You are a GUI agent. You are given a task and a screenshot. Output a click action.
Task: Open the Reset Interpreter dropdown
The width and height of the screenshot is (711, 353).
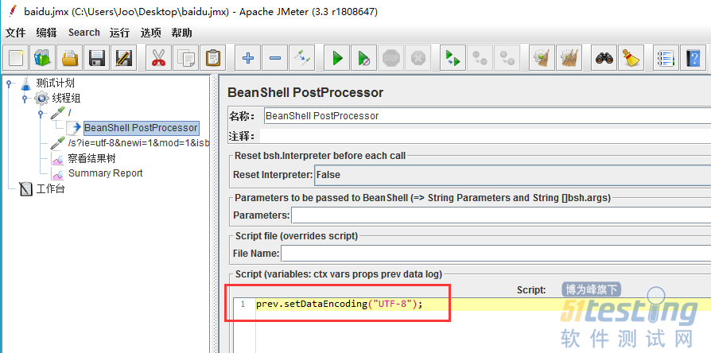tap(512, 174)
